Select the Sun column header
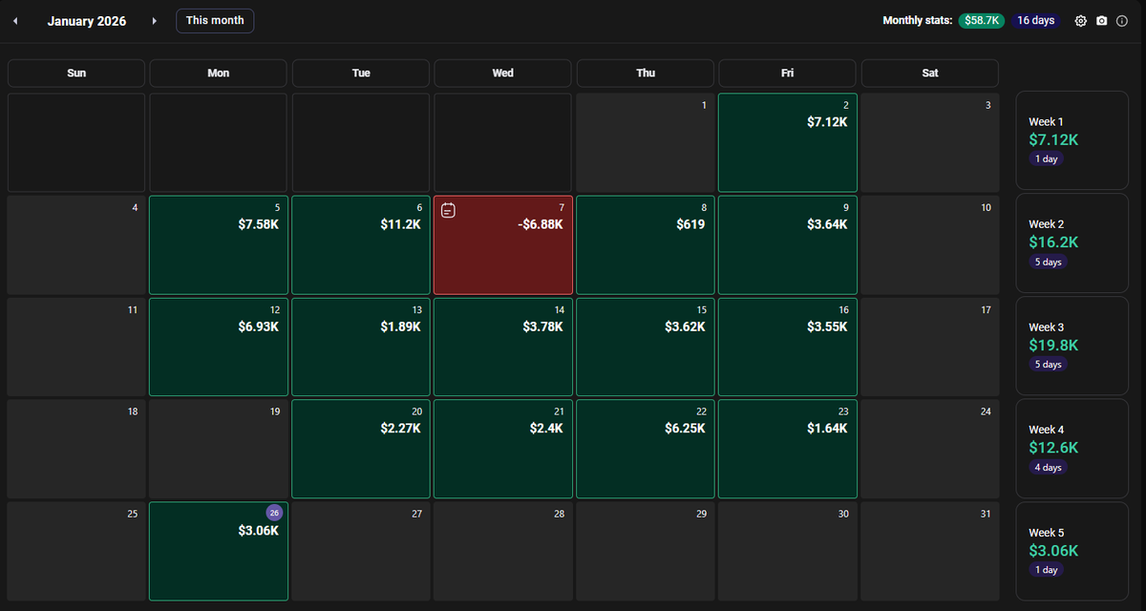Screen dimensions: 1146x611 coord(76,74)
